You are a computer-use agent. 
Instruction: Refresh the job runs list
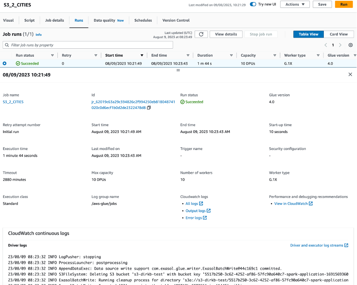click(x=201, y=34)
